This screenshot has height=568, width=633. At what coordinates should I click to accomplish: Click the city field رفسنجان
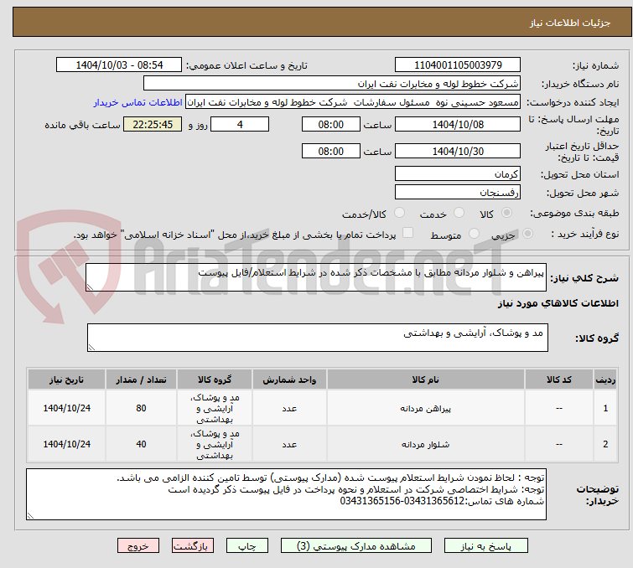(x=458, y=193)
